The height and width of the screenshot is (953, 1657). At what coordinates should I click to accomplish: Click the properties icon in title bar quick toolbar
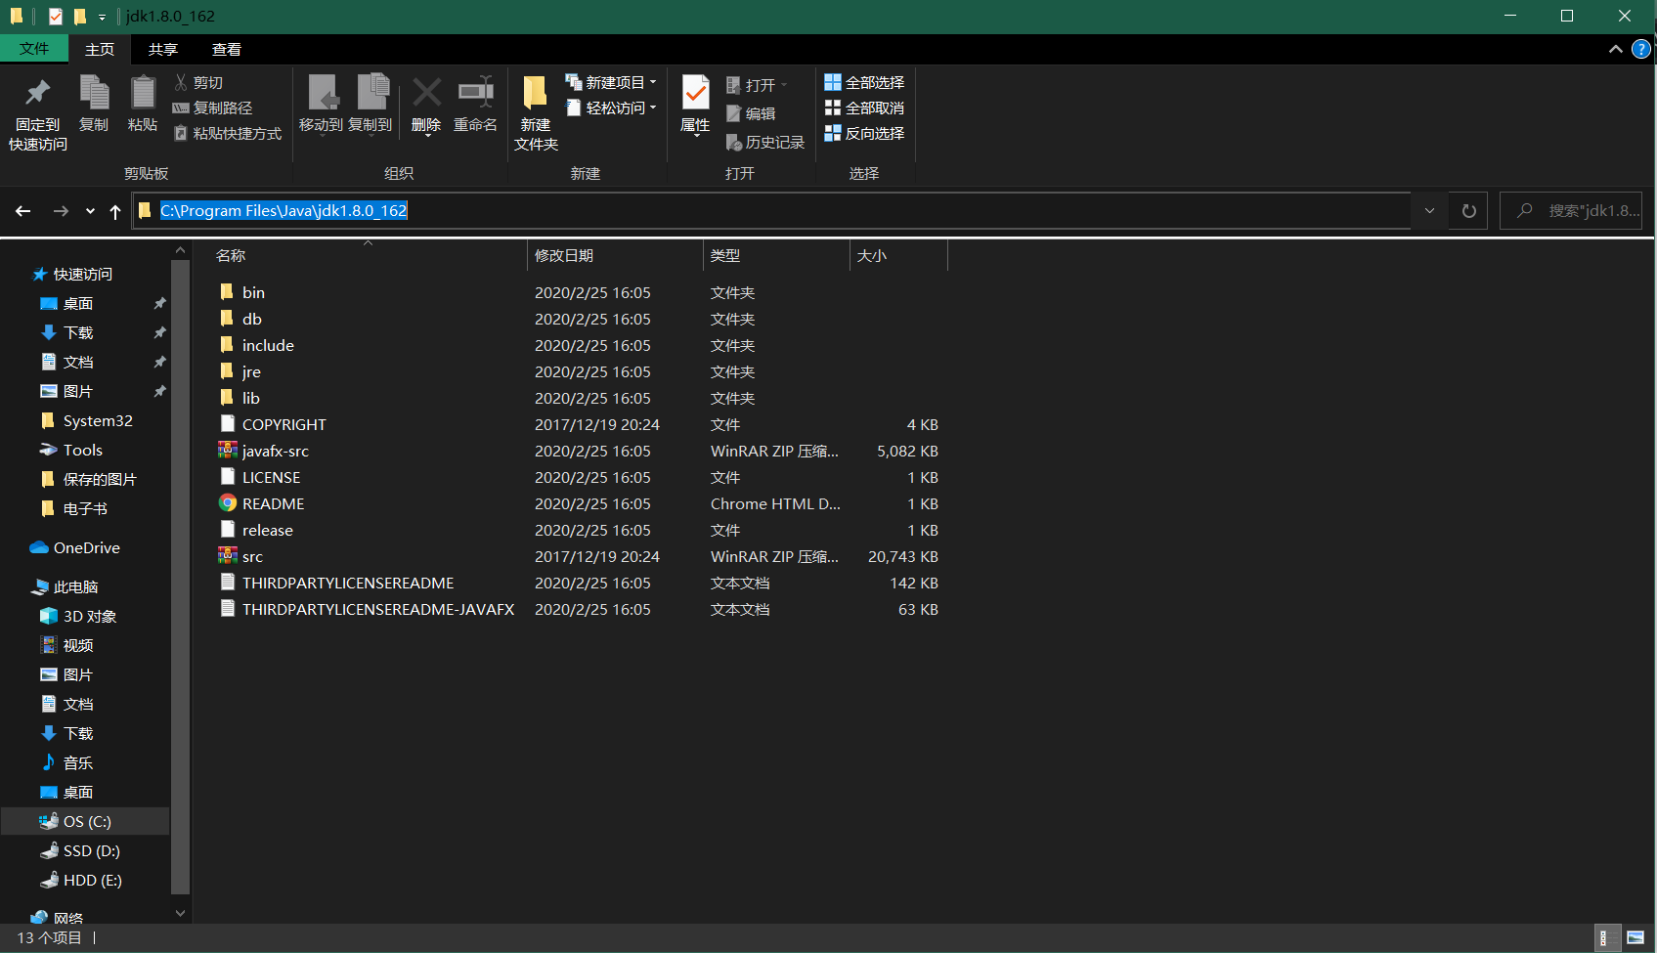click(56, 16)
